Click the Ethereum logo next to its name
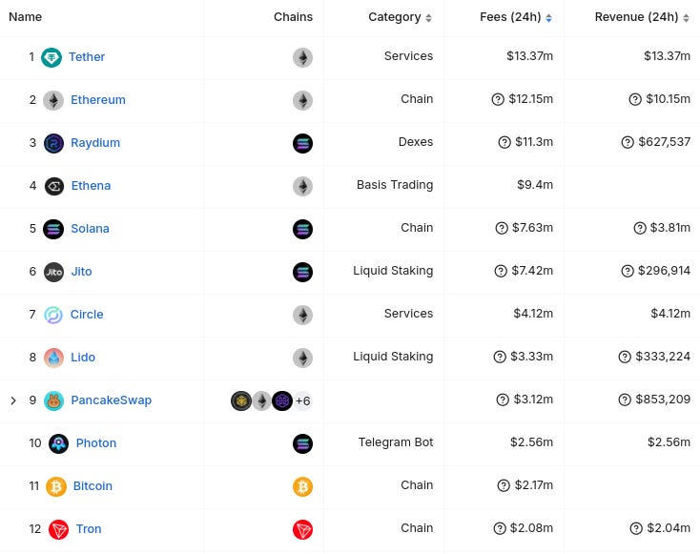 click(53, 100)
